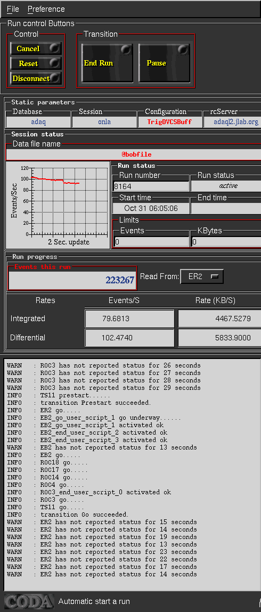Click the indicator light on Cancel button
Image resolution: width=261 pixels, height=612 pixels.
55,48
